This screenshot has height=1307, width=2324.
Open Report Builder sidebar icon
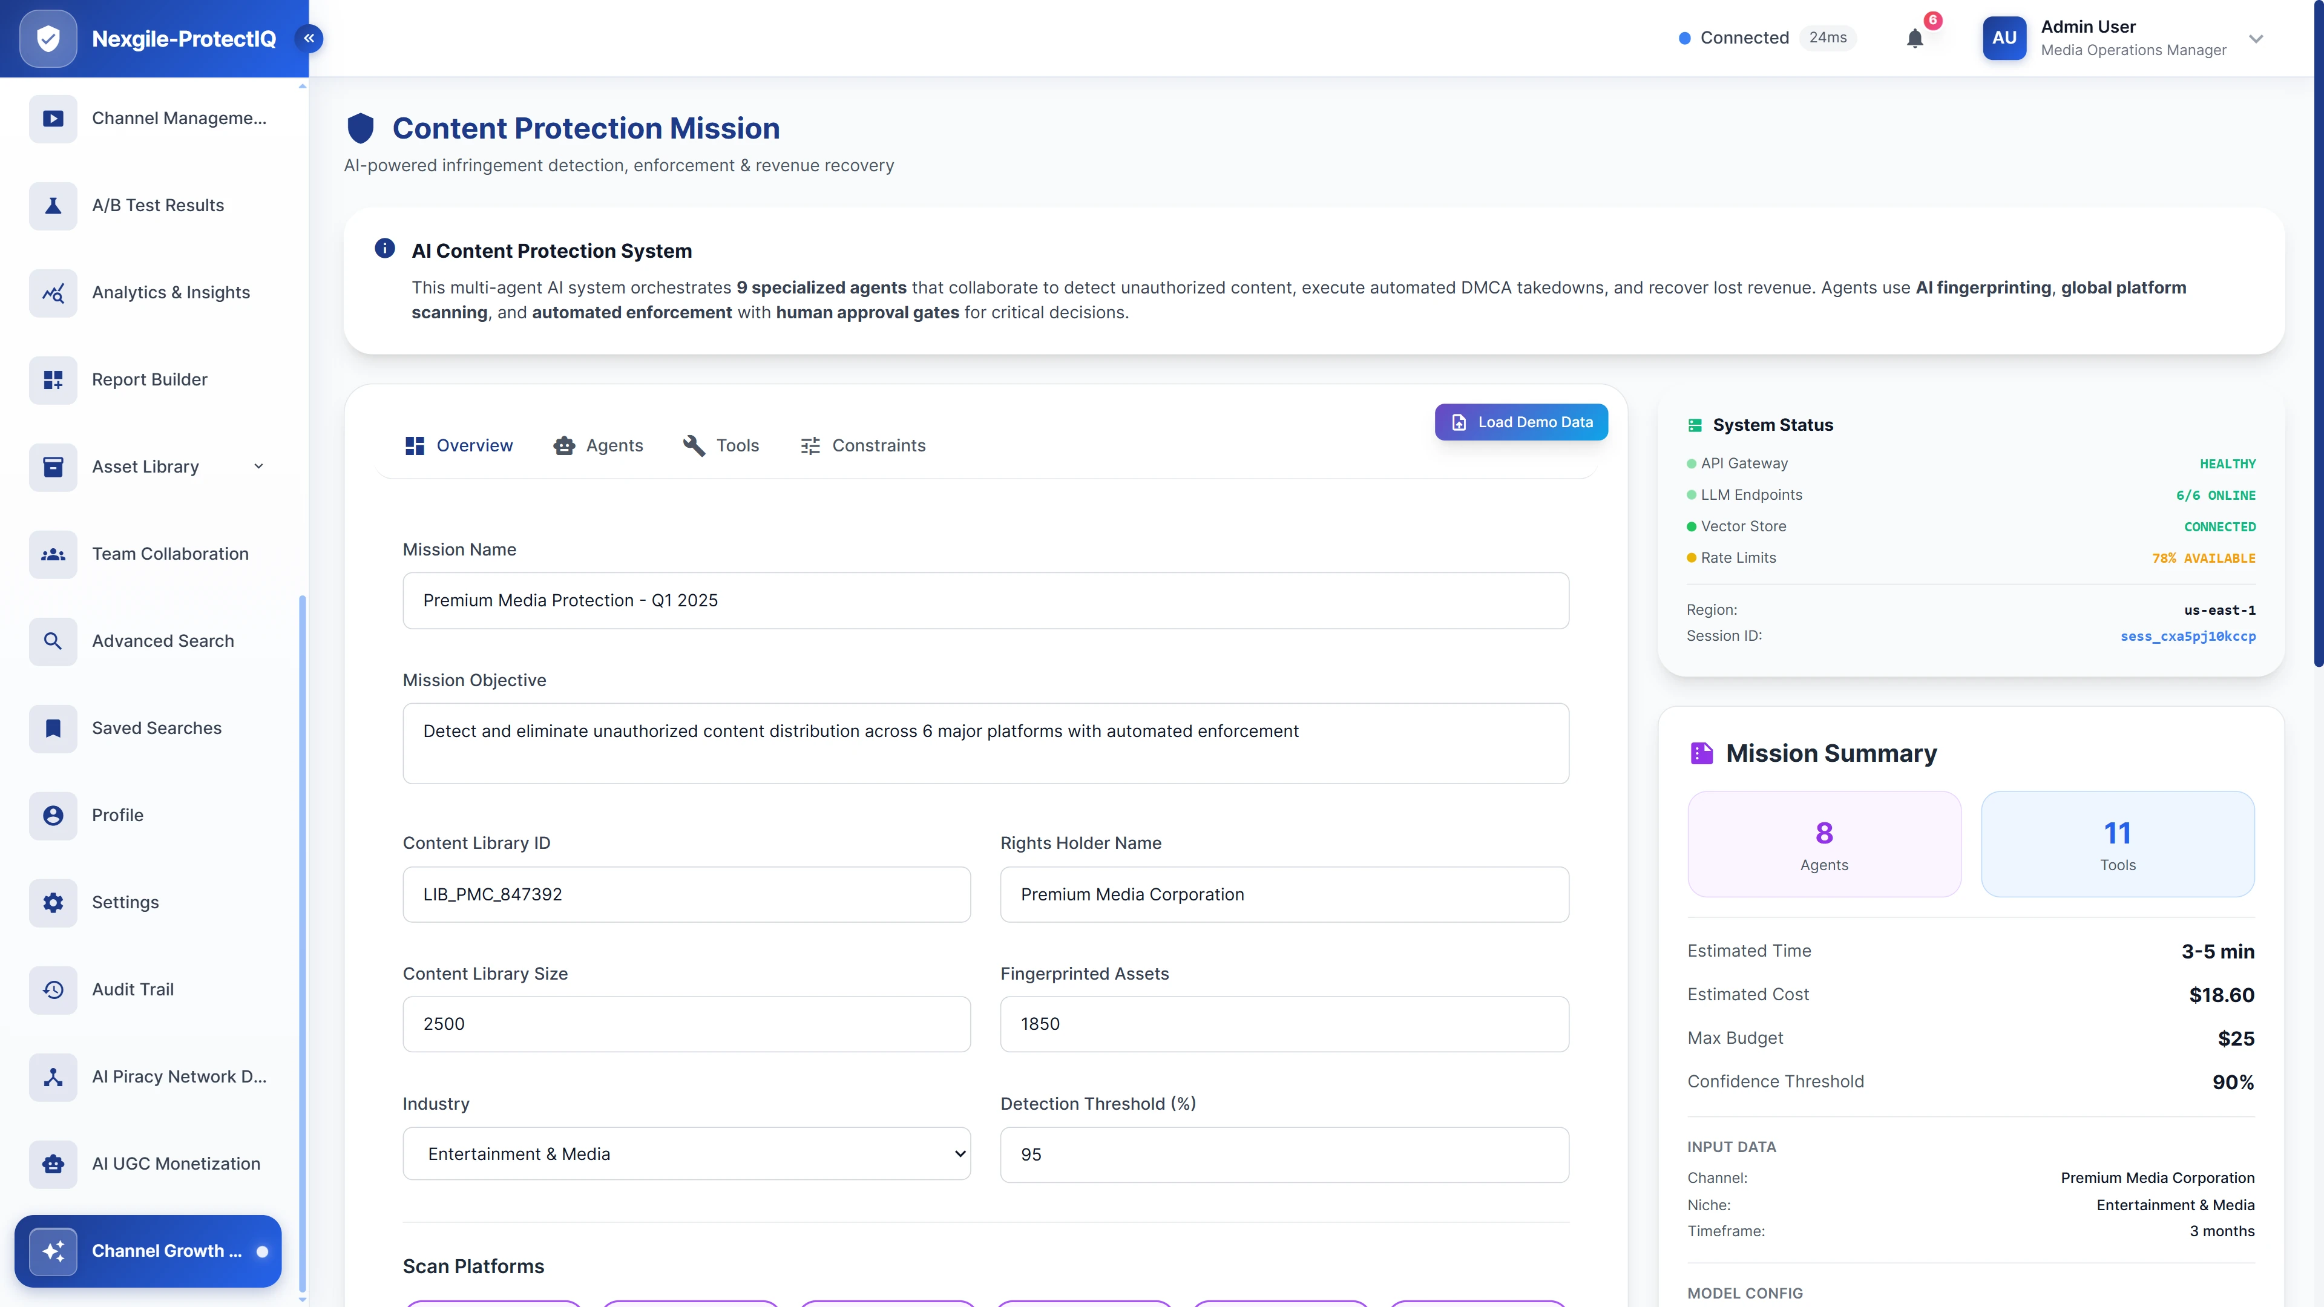pyautogui.click(x=53, y=380)
